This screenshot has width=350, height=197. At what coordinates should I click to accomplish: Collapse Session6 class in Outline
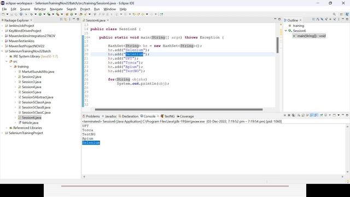click(x=285, y=31)
